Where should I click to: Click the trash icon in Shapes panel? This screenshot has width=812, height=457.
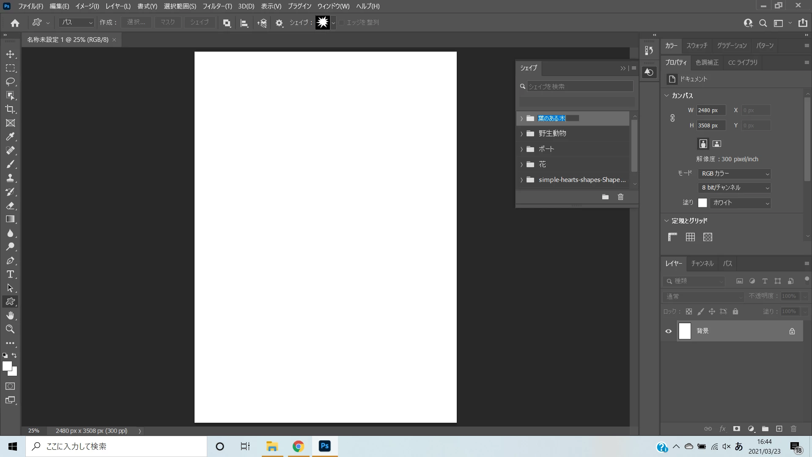(620, 197)
